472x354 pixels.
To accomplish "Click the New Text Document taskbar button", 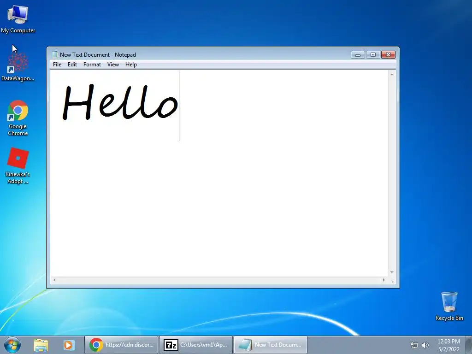I will click(271, 345).
